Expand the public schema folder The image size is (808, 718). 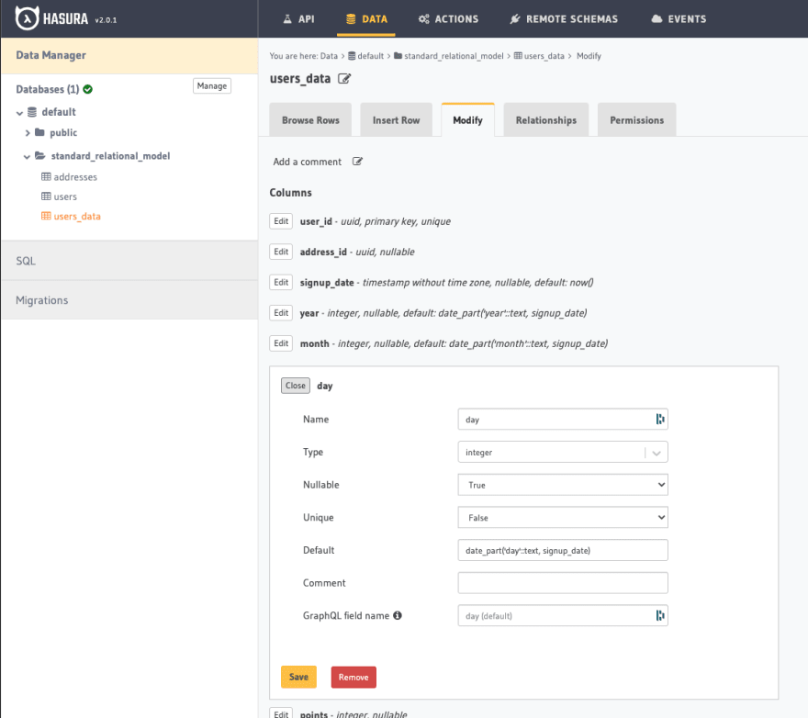pyautogui.click(x=28, y=132)
